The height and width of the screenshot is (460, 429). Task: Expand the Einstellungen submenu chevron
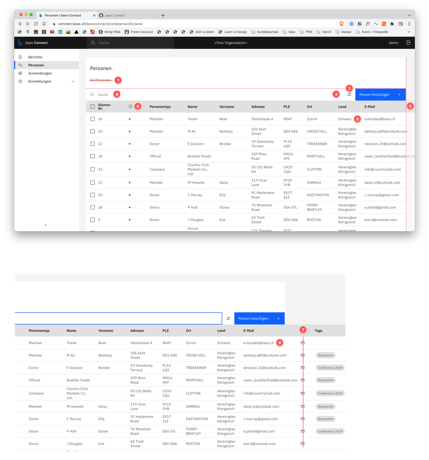pyautogui.click(x=73, y=81)
